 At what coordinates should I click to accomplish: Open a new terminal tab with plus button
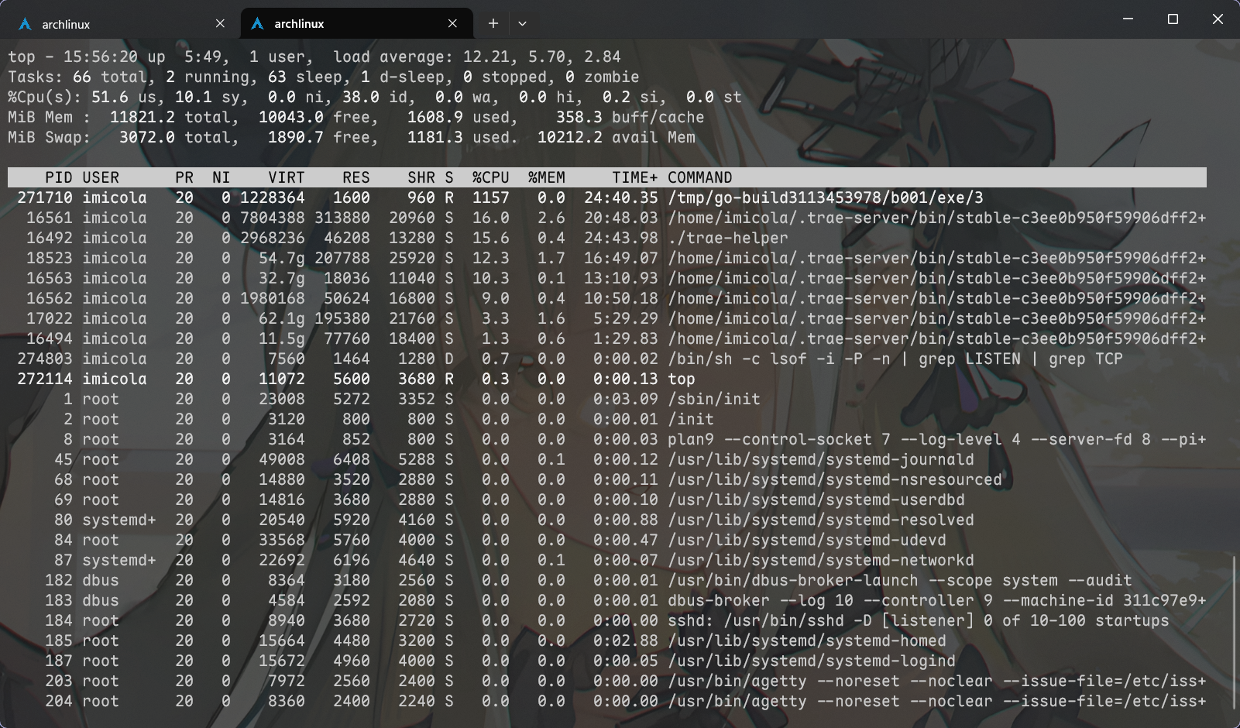493,23
